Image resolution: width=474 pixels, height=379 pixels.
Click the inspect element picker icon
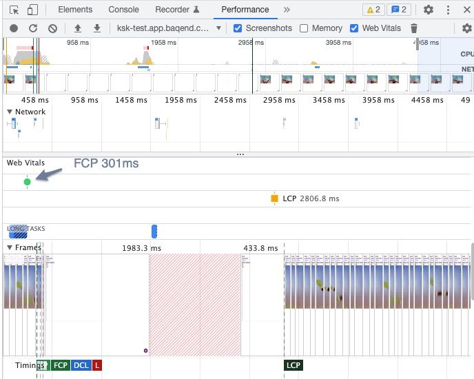(14, 10)
